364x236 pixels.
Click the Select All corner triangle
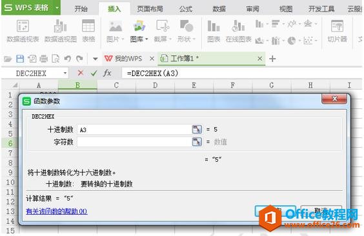pos(15,85)
